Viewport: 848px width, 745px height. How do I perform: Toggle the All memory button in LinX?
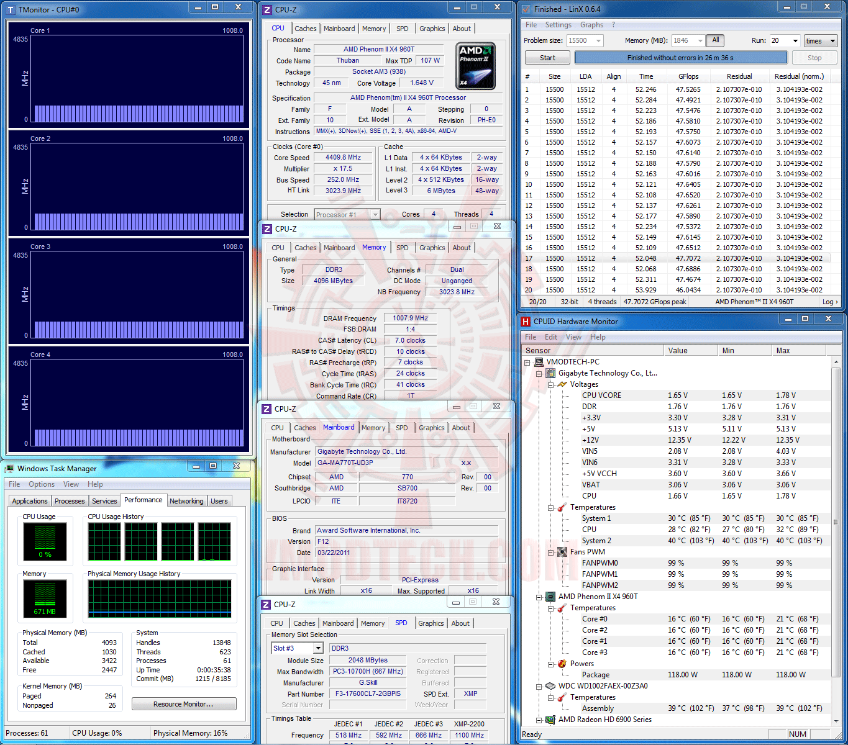click(x=716, y=40)
